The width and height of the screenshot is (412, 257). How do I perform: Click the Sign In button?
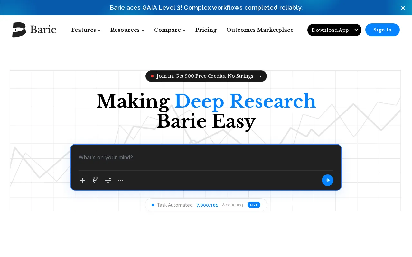382,30
